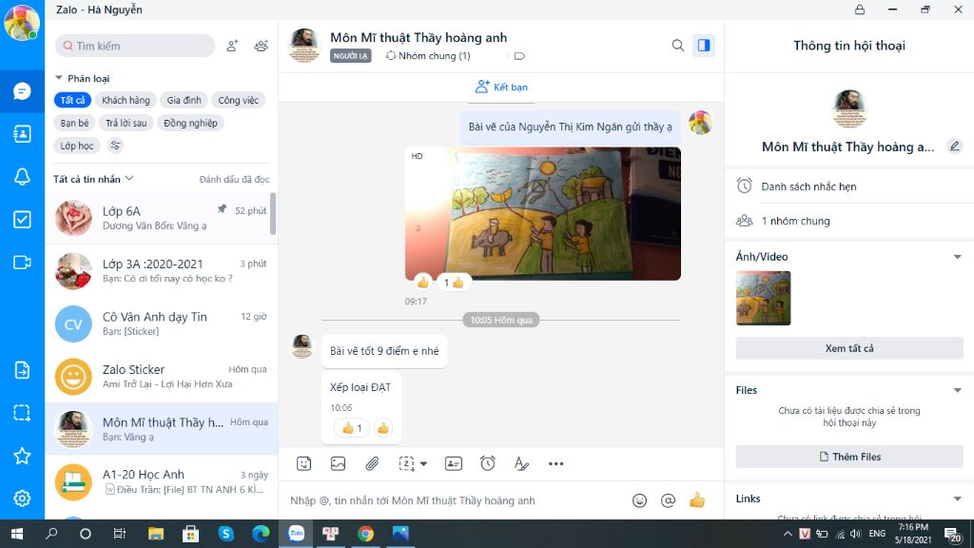Open the To-Do checkmark icon
974x548 pixels.
coord(22,220)
